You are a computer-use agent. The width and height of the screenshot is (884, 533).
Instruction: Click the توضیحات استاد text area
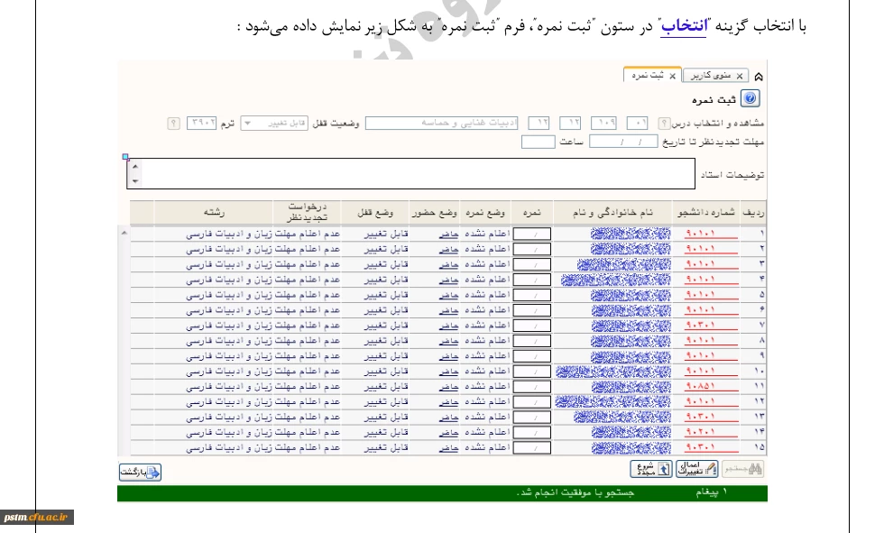pos(415,174)
